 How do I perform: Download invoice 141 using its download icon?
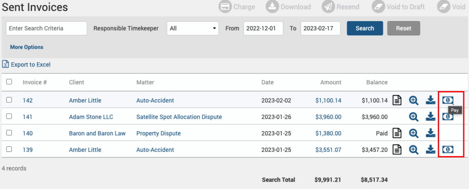pos(431,117)
